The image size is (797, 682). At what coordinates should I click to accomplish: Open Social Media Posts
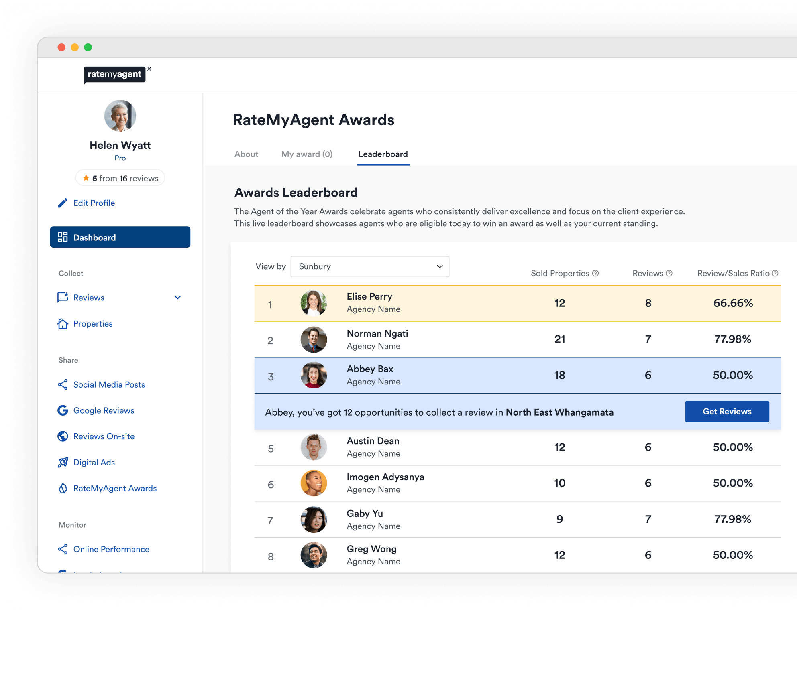click(109, 385)
